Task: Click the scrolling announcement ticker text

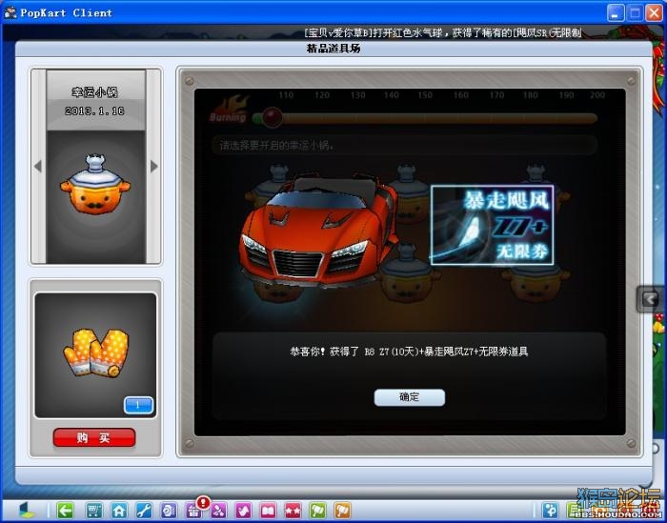Action: (x=442, y=32)
